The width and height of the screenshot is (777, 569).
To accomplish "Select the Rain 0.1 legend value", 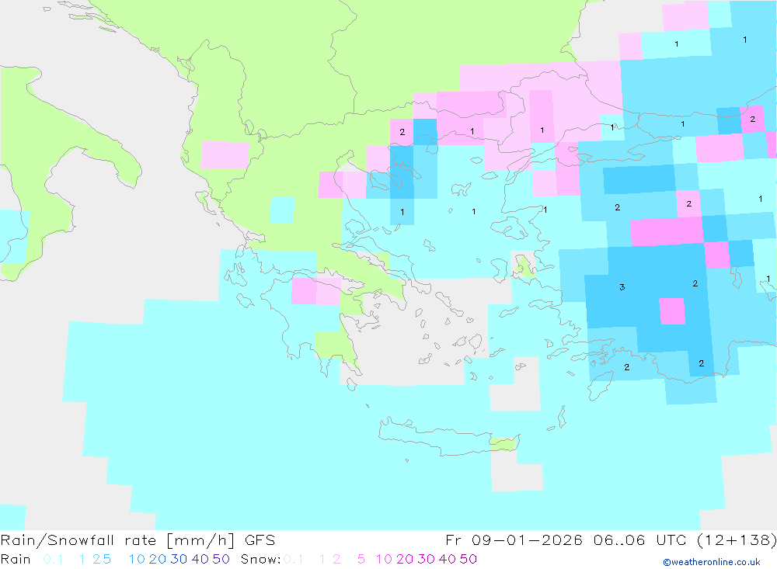I will [x=53, y=559].
